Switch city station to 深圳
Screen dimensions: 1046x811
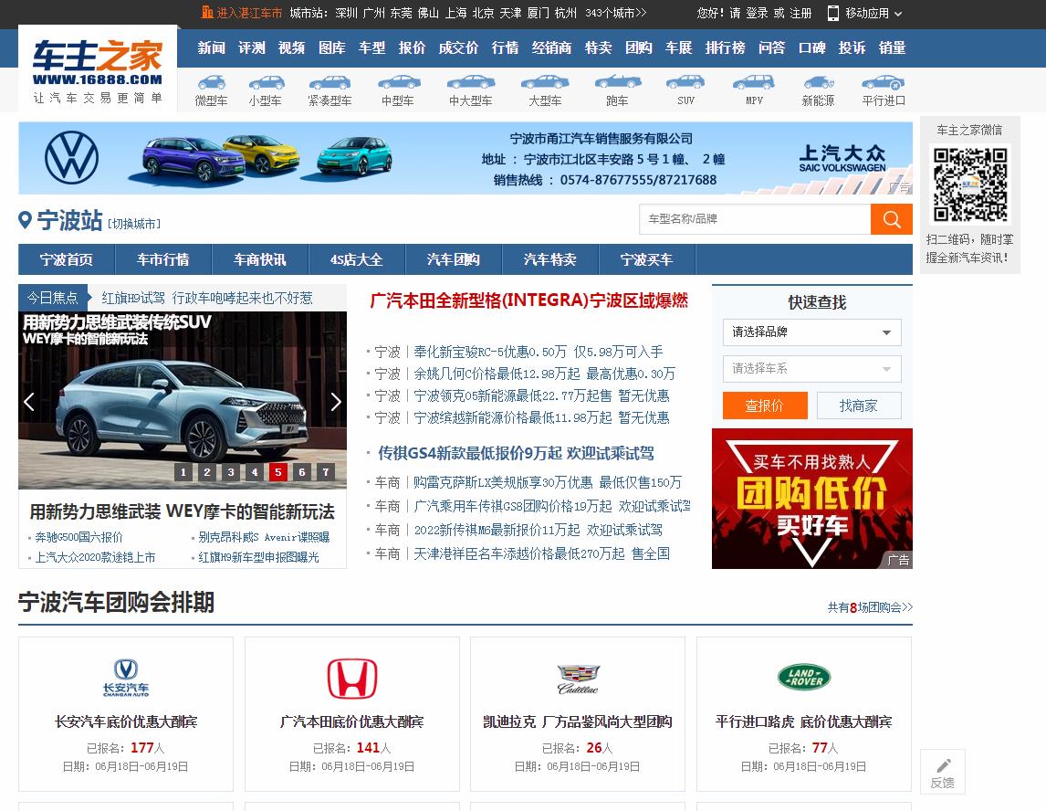click(346, 13)
